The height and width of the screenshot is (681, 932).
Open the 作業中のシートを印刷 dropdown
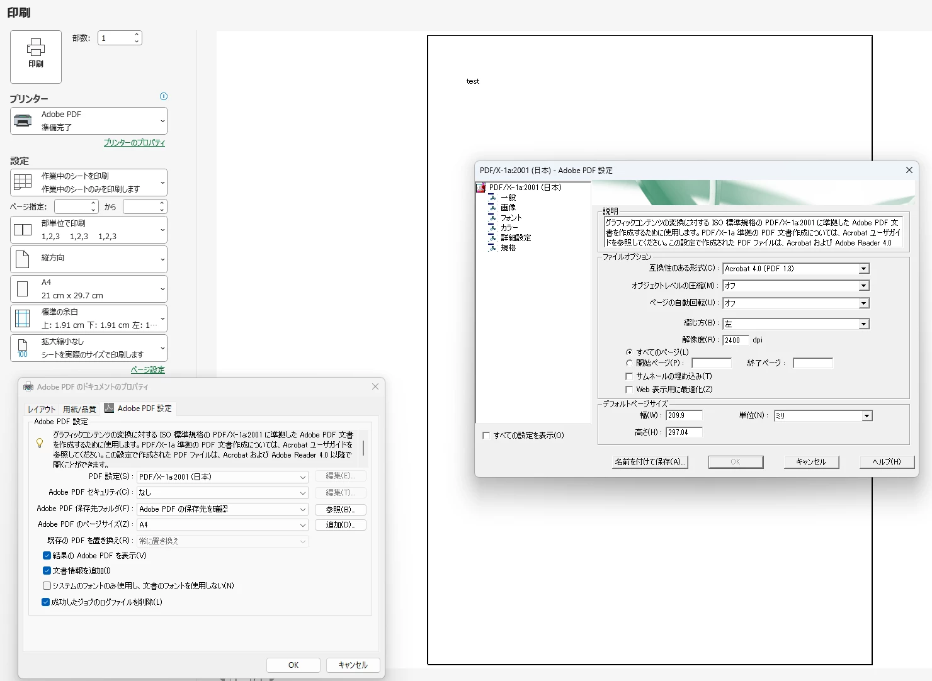[89, 183]
